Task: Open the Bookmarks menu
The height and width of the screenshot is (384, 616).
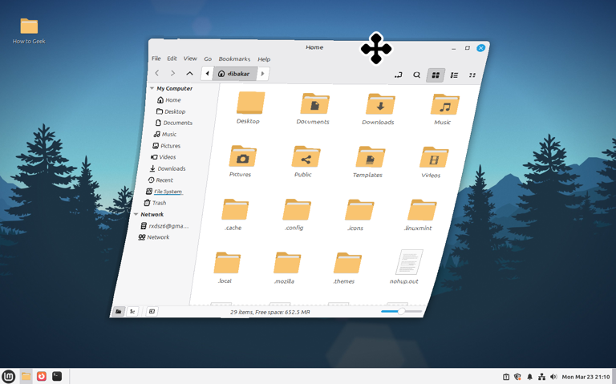Action: pyautogui.click(x=234, y=59)
